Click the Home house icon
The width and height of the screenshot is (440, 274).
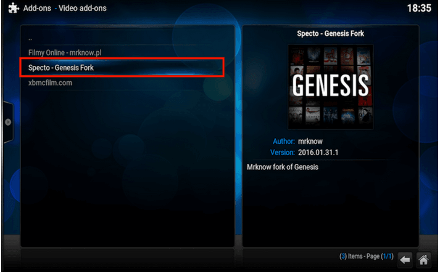point(424,260)
